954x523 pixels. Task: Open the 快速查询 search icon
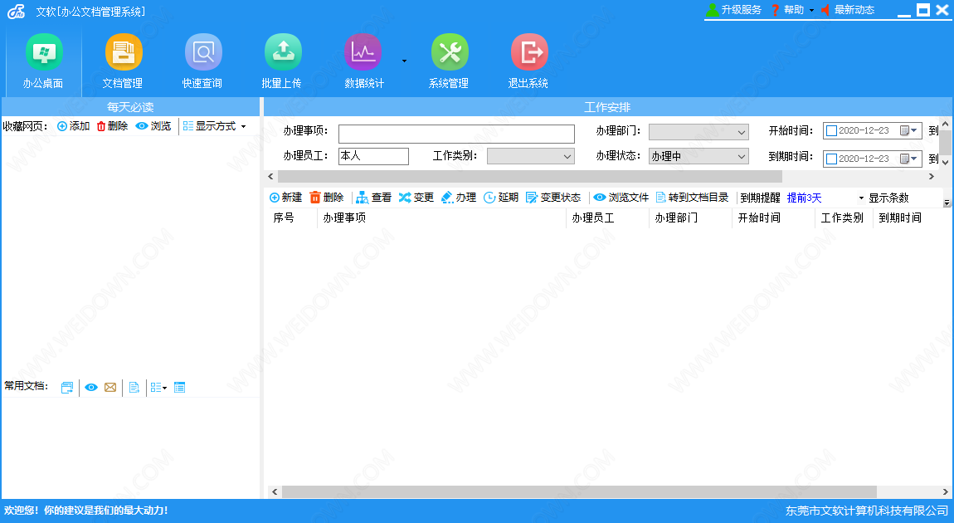coord(202,53)
